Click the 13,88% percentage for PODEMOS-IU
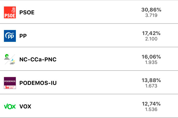The width and height of the screenshot is (178, 118). coord(151,80)
